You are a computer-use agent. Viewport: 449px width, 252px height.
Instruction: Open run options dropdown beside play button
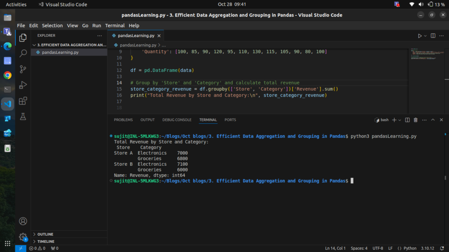[x=425, y=36]
